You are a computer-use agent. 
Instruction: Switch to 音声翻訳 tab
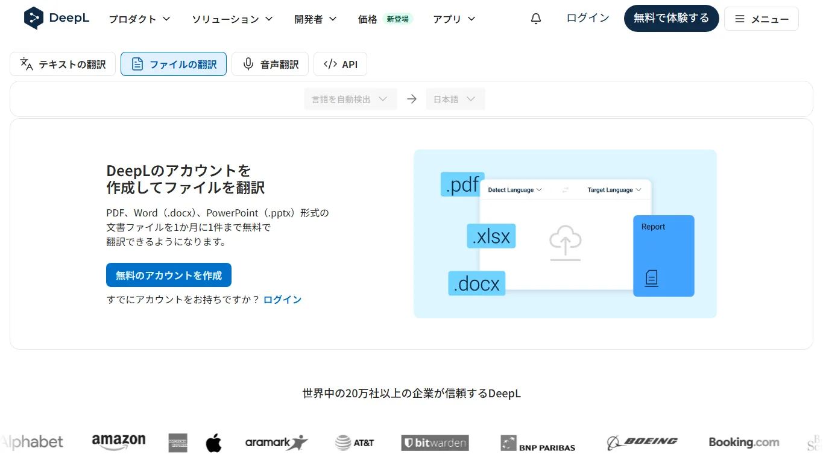270,64
